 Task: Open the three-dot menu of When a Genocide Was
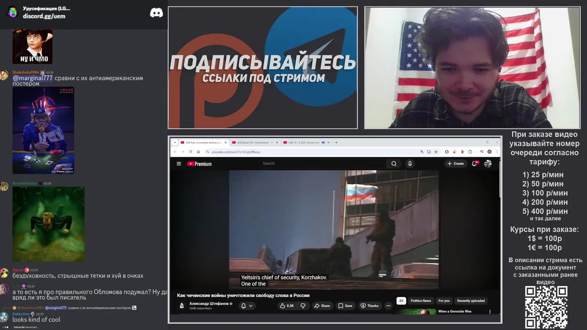pyautogui.click(x=490, y=312)
